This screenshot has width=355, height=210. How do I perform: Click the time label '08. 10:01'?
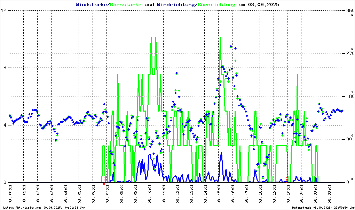pyautogui.click(x=149, y=194)
